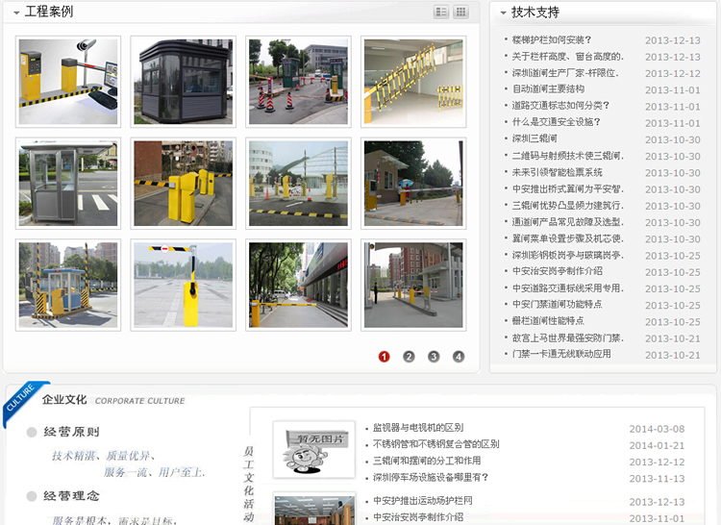The height and width of the screenshot is (525, 721).
Task: Open article 翼闸菜单设置步骤及机芯使
Action: (568, 238)
